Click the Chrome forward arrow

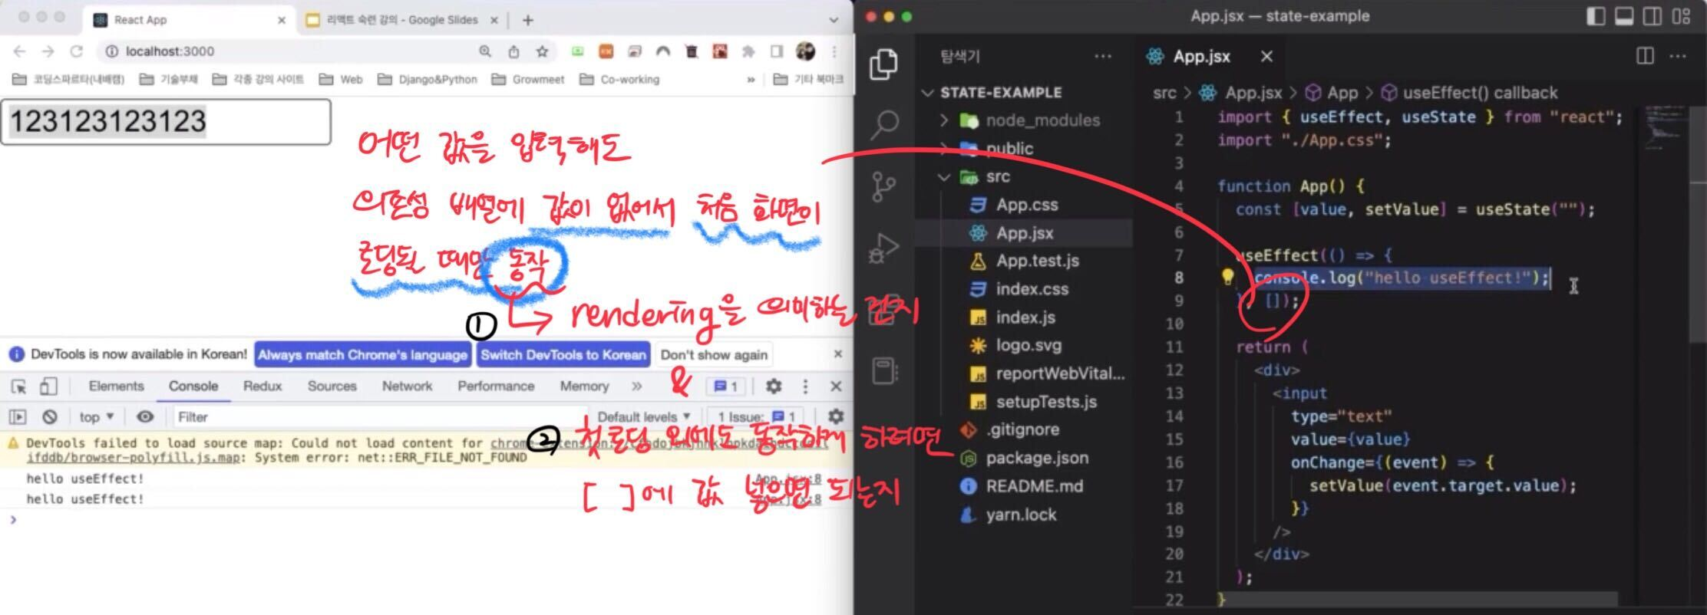point(48,51)
